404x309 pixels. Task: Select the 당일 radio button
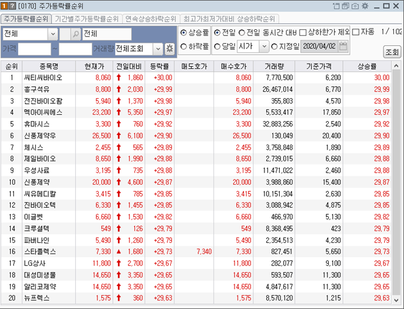[x=217, y=47]
